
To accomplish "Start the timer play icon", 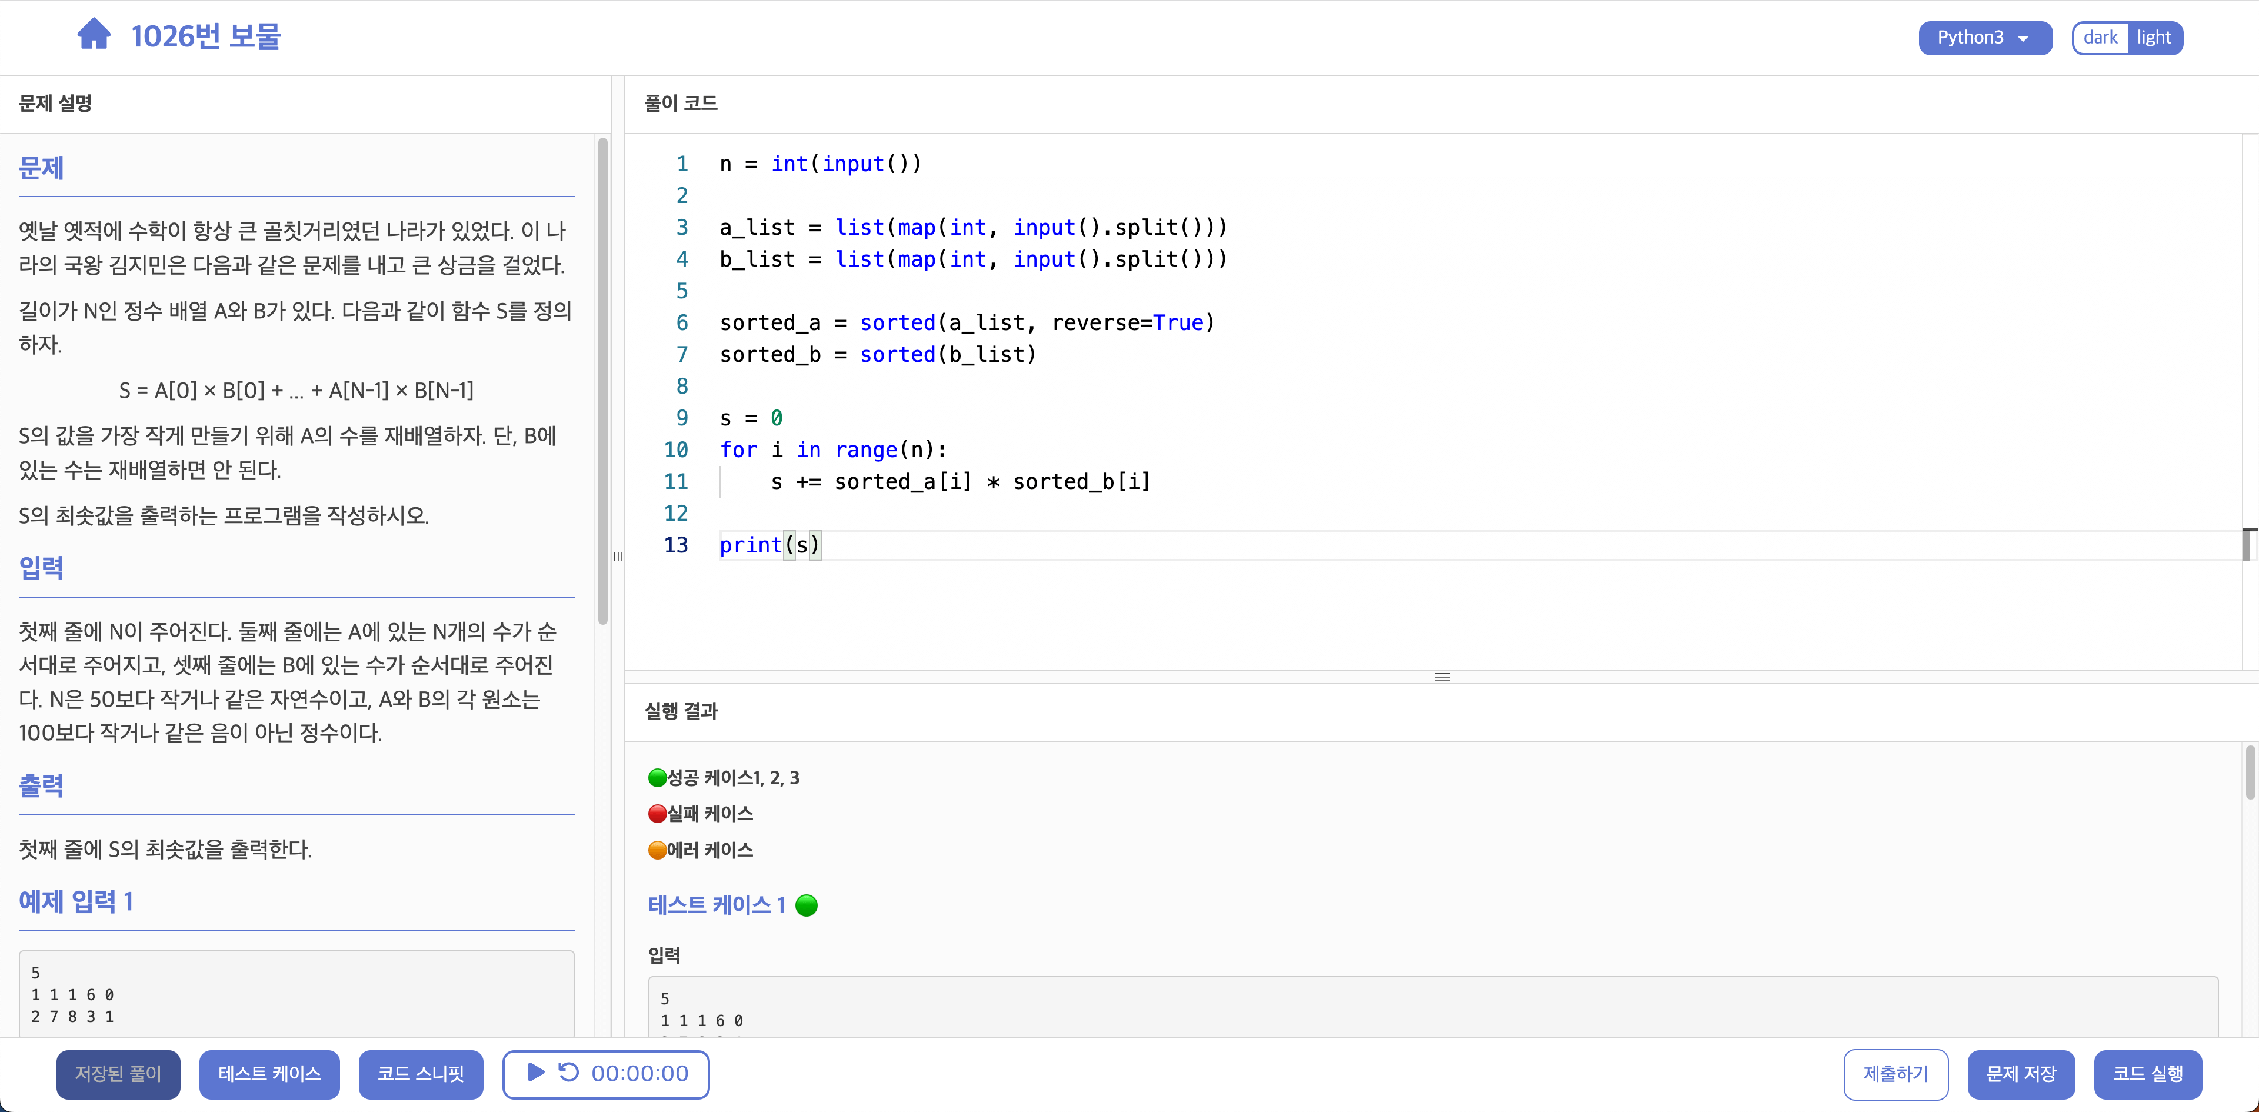I will [x=536, y=1073].
